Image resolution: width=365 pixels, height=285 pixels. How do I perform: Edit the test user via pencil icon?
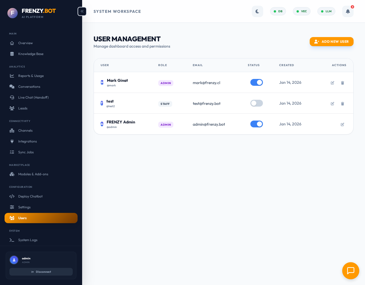click(x=332, y=103)
